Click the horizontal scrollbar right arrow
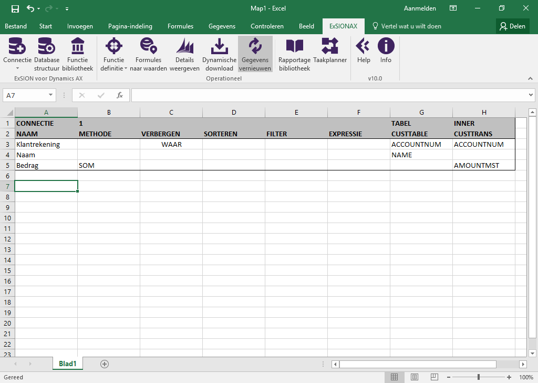 tap(523, 364)
